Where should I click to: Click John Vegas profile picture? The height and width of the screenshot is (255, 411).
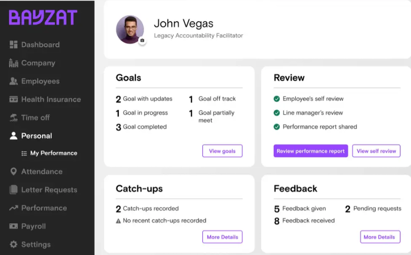coord(130,29)
